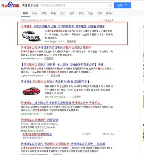Viewport: 144px width, 155px height.
Task: Open 58同城 天津租车公司排名 result
Action: pos(63,144)
